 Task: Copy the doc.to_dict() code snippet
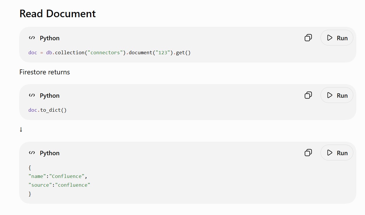click(x=308, y=95)
